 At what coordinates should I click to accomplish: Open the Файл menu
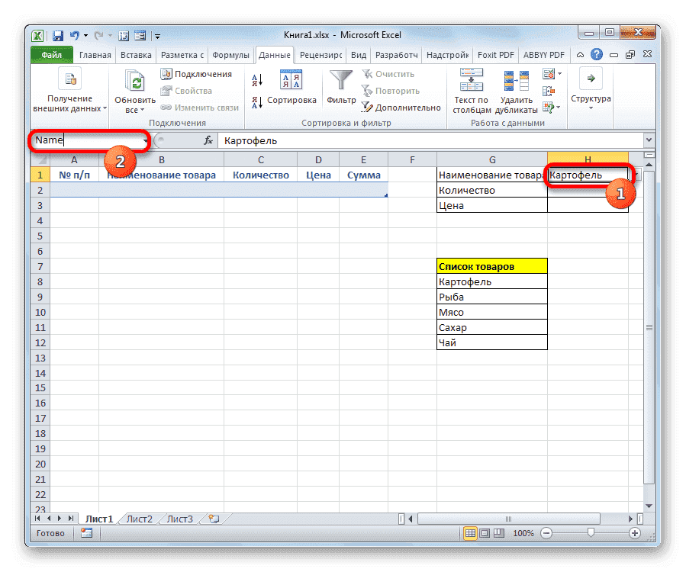click(50, 54)
